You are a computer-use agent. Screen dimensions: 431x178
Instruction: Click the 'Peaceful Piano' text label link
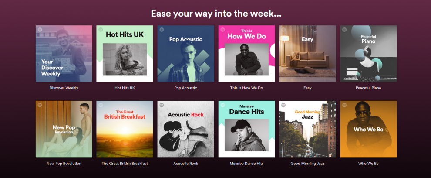pos(368,88)
